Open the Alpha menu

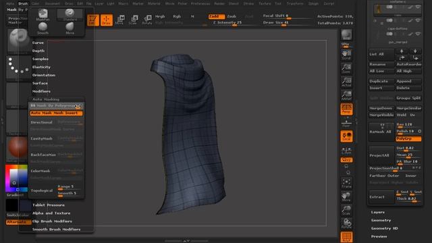(10, 3)
